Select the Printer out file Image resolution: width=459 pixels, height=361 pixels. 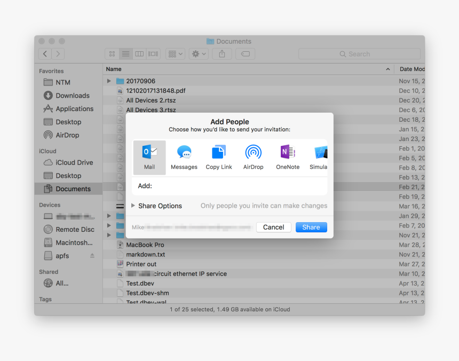(x=264, y=264)
